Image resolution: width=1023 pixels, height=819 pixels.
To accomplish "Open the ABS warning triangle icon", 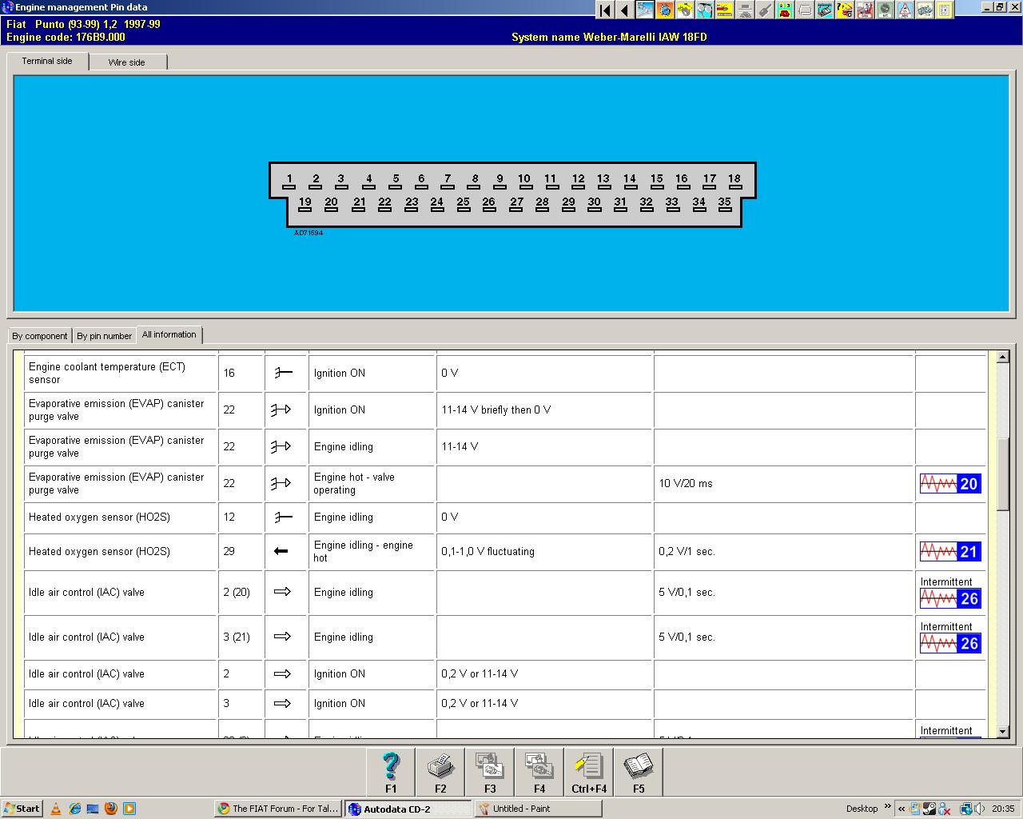I will coord(906,10).
